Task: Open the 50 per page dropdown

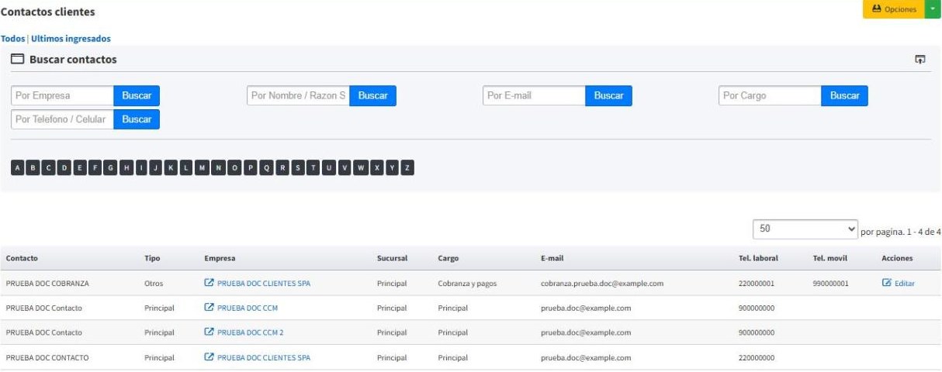Action: point(805,229)
